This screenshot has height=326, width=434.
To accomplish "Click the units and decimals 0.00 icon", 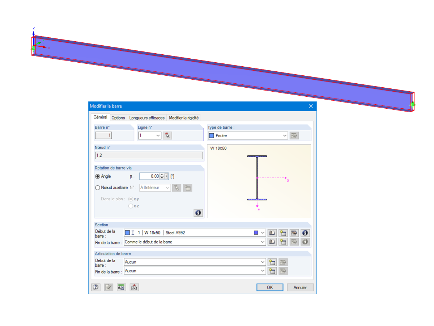I will pos(122,287).
